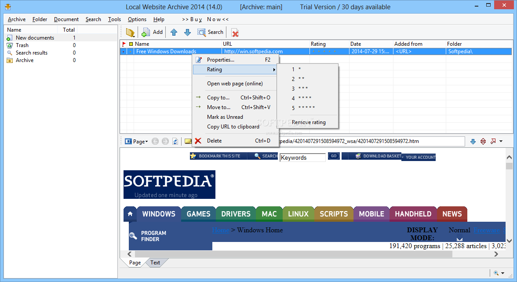The image size is (517, 282).
Task: Open the Archive menu
Action: [x=17, y=19]
